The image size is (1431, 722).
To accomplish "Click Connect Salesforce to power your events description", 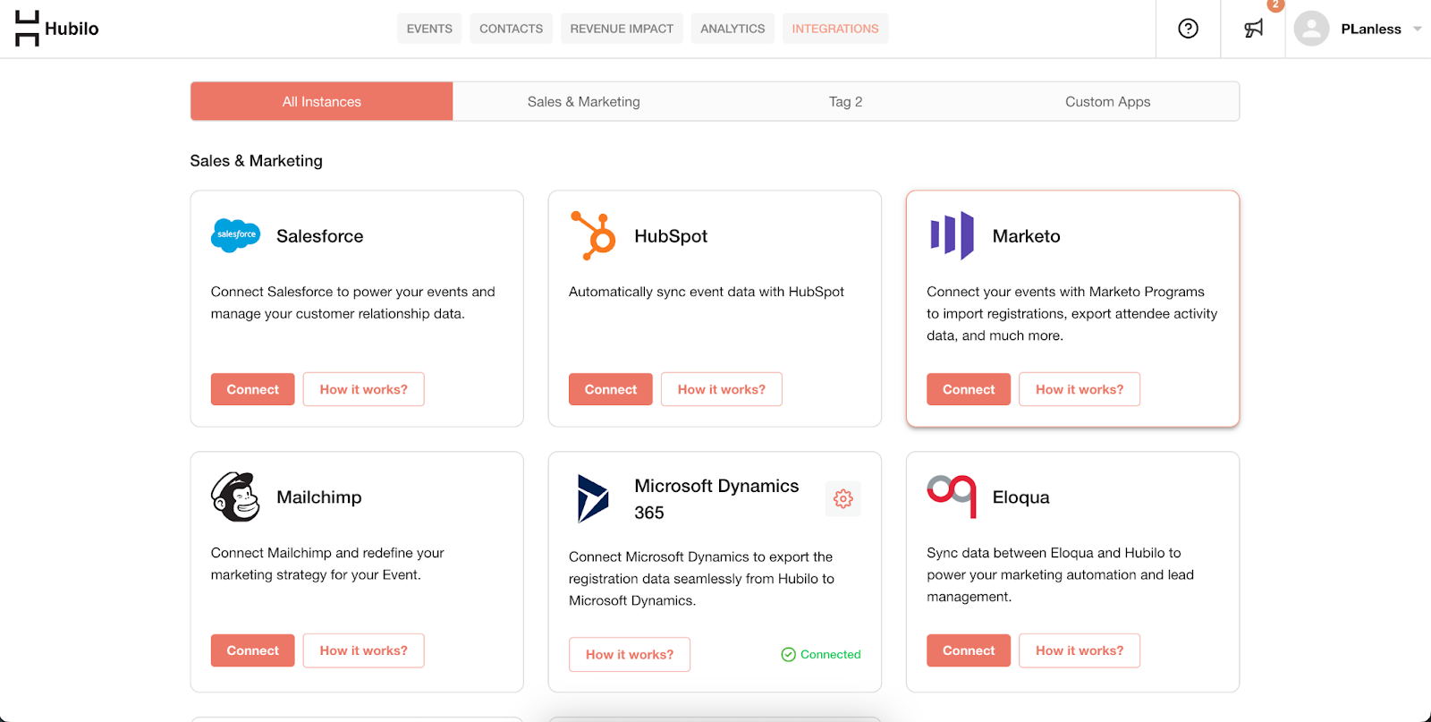I will [353, 302].
